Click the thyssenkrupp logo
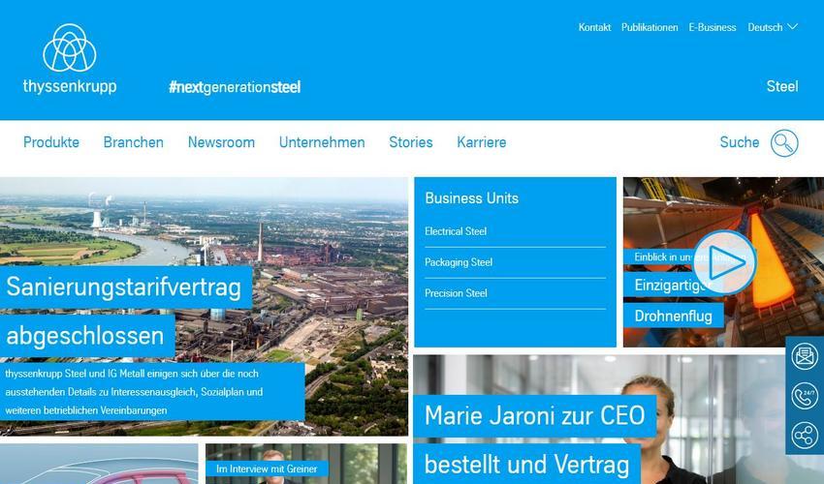 [x=70, y=58]
